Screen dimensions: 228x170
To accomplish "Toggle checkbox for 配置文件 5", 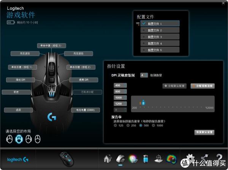I will pos(144,50).
